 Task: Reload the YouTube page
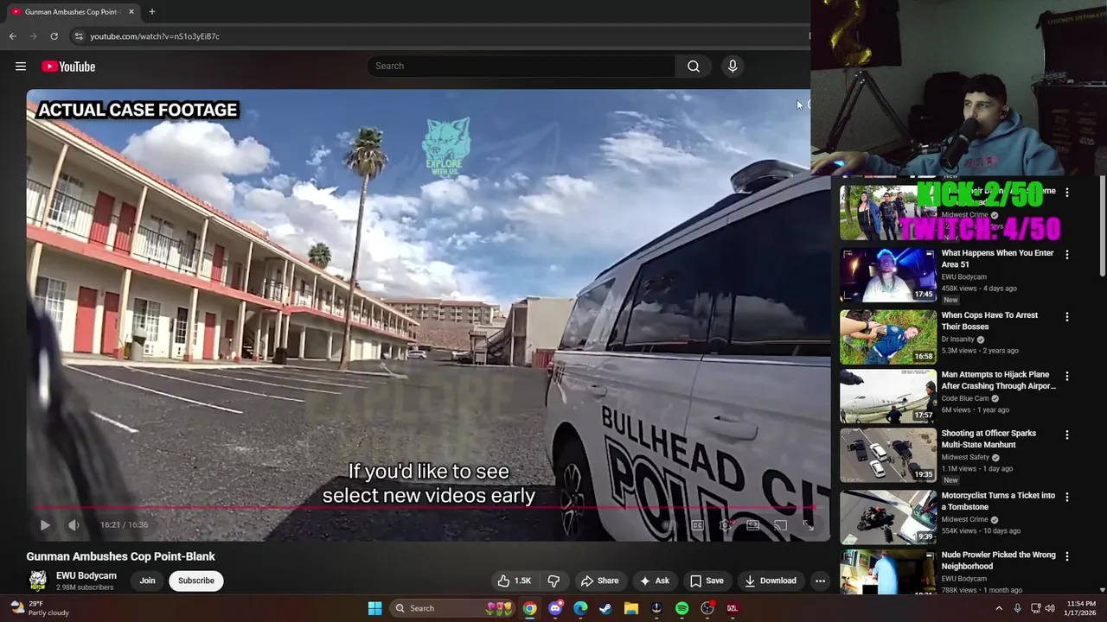point(54,36)
